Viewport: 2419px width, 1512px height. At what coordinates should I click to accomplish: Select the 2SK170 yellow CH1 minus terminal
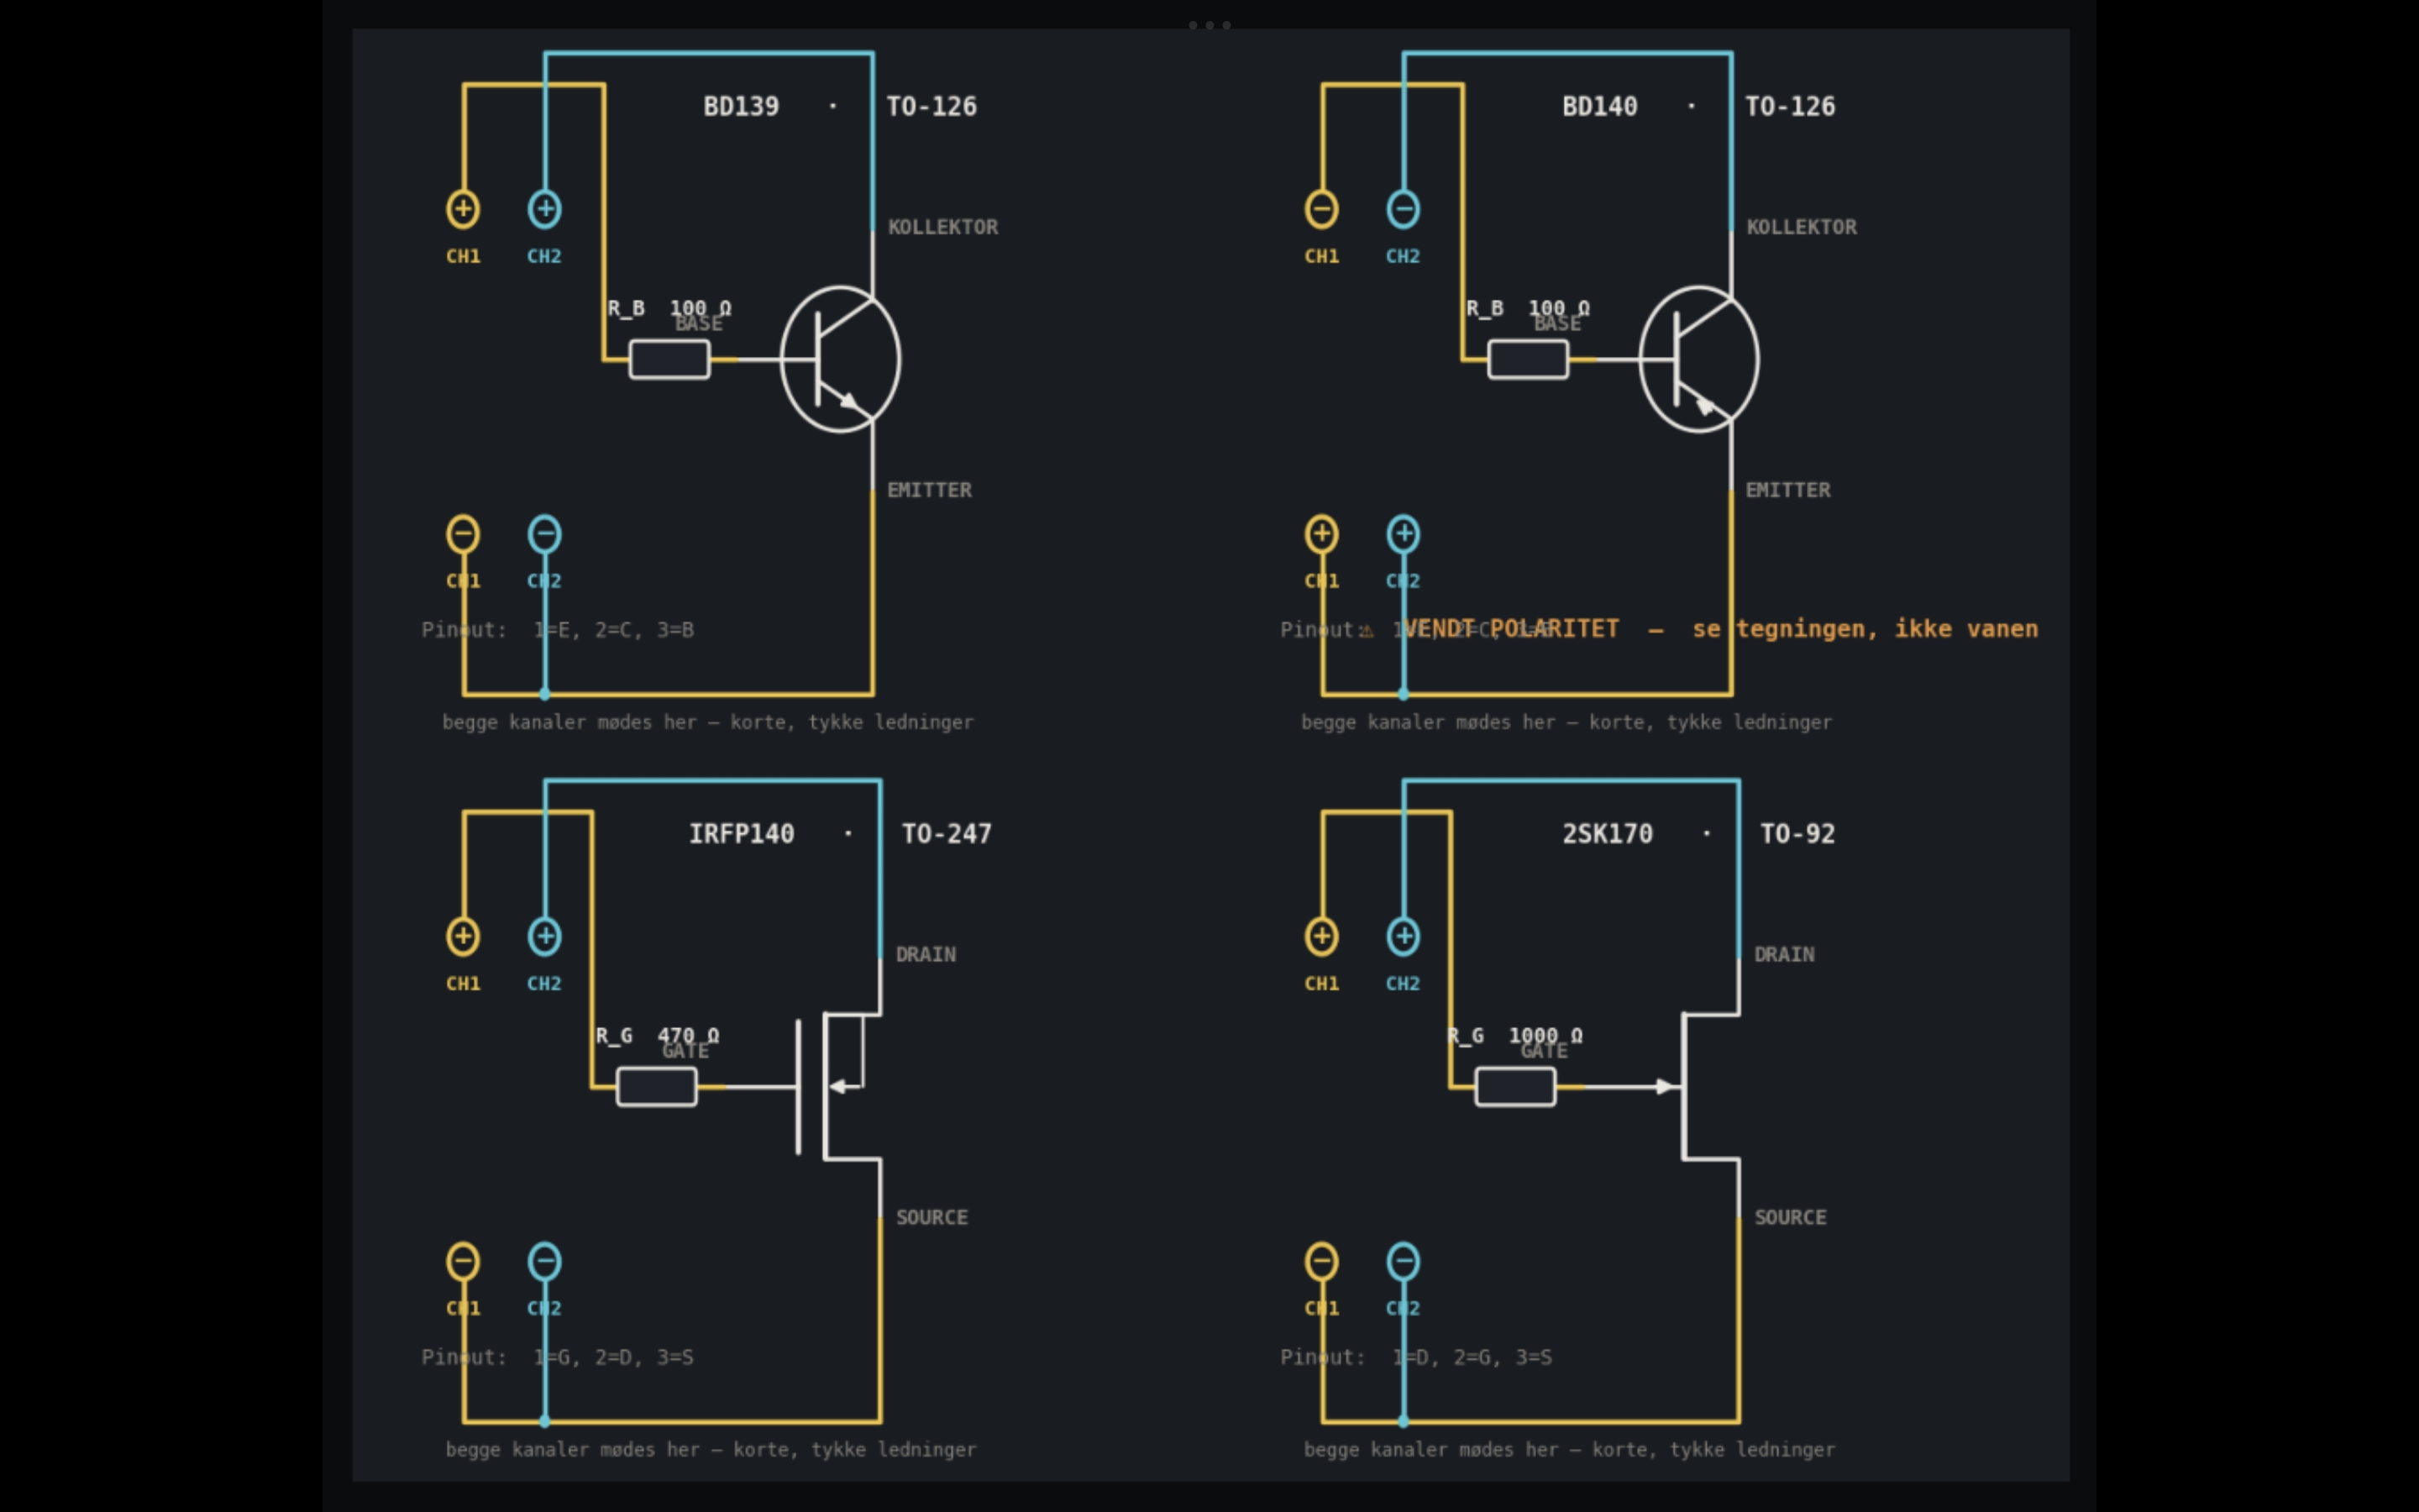pyautogui.click(x=1321, y=1261)
